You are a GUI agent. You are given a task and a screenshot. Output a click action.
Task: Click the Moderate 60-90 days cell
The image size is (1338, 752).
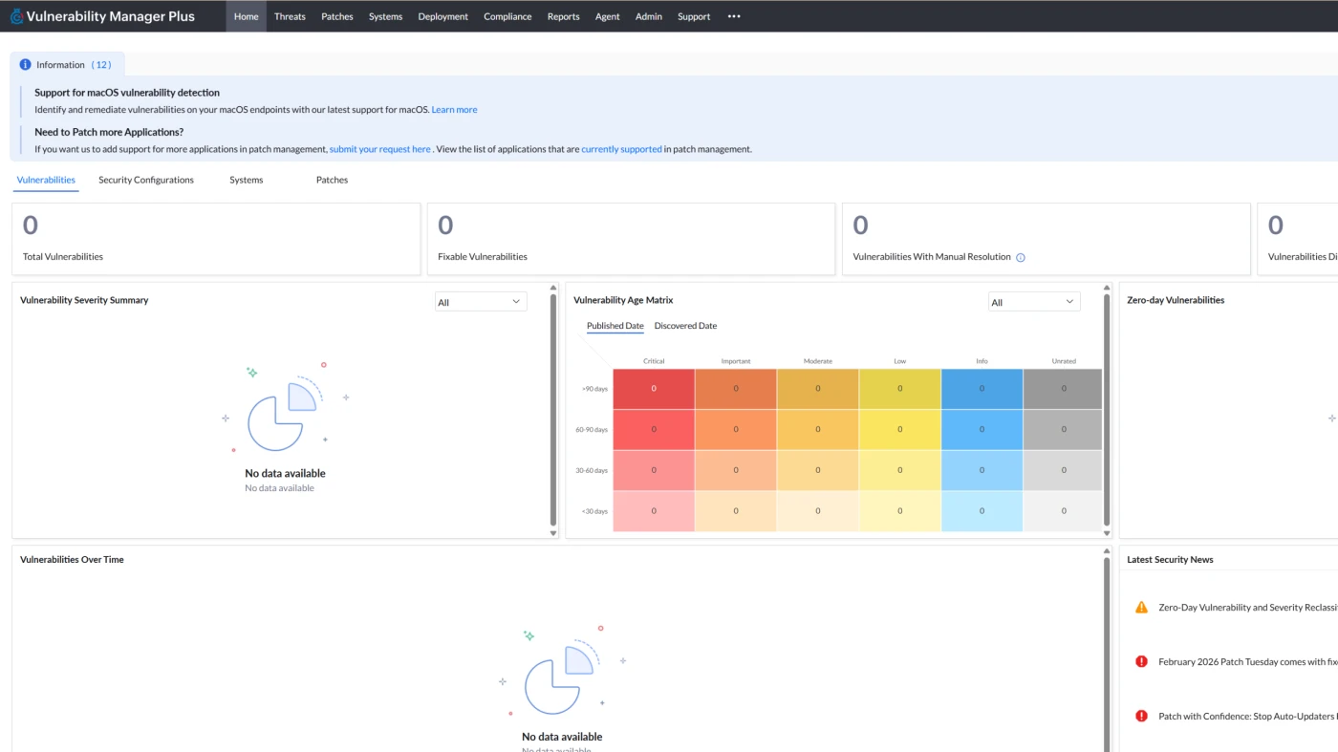pos(818,430)
